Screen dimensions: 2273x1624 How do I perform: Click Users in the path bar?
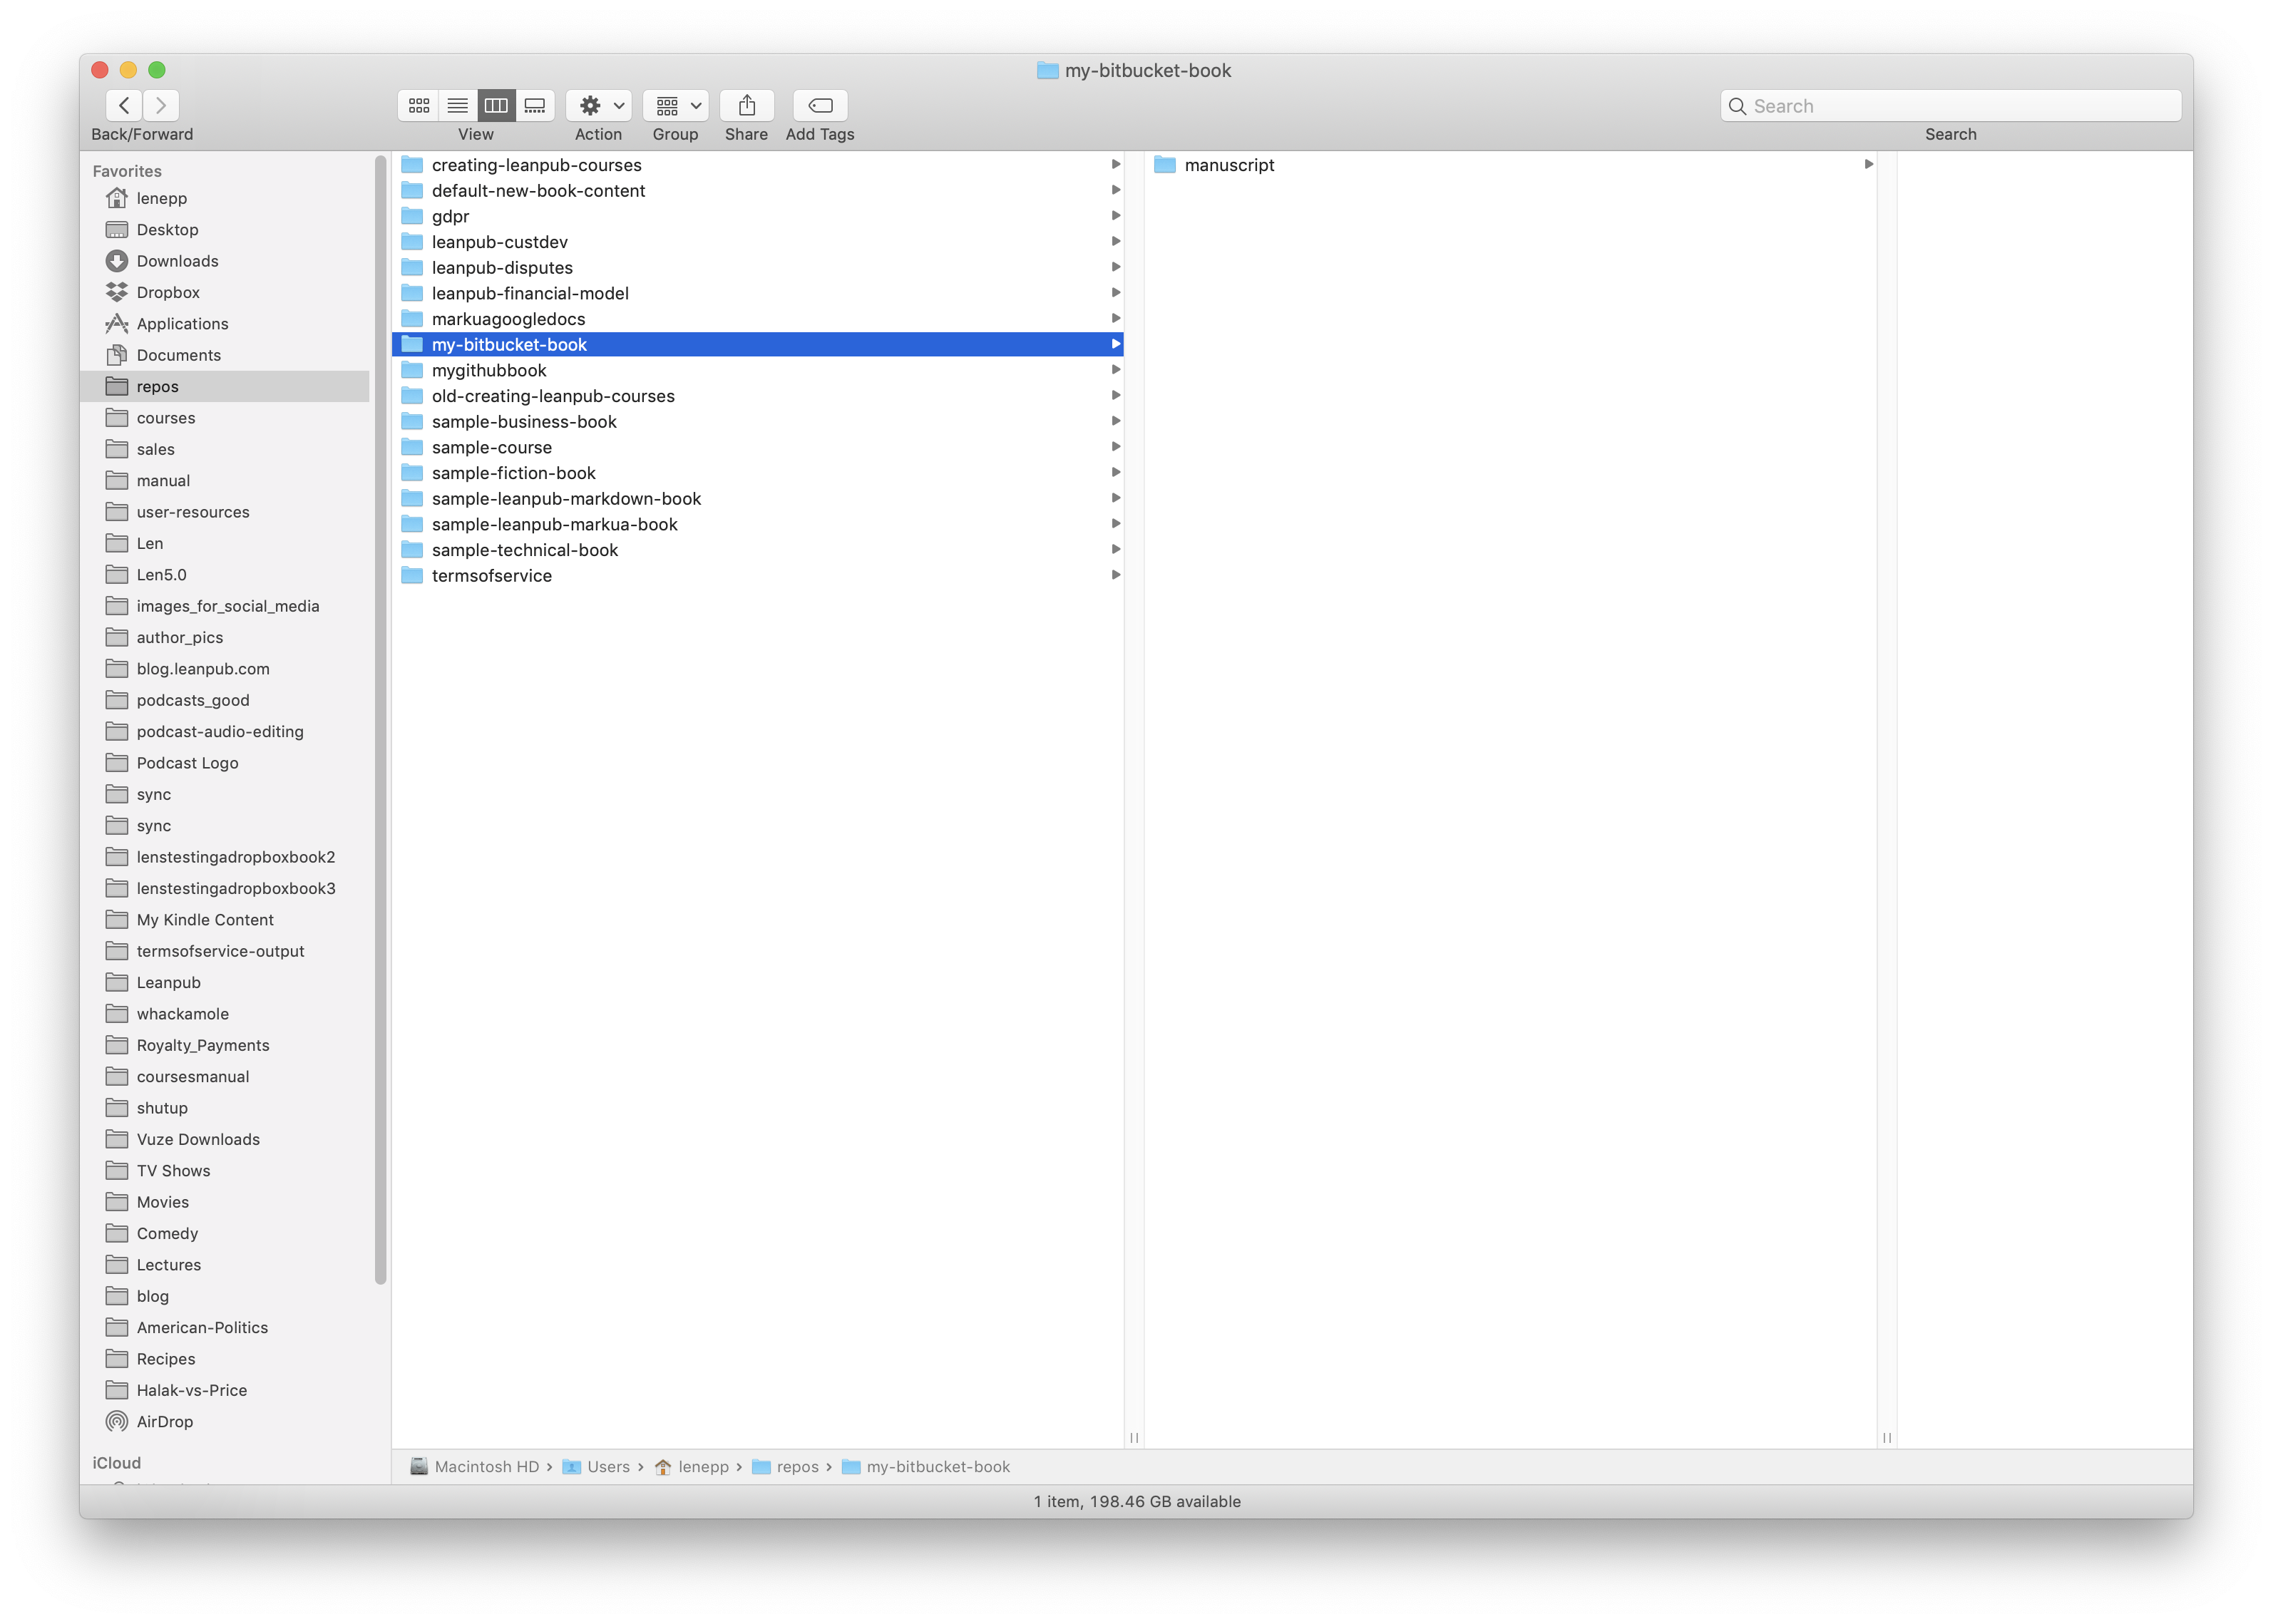(608, 1466)
